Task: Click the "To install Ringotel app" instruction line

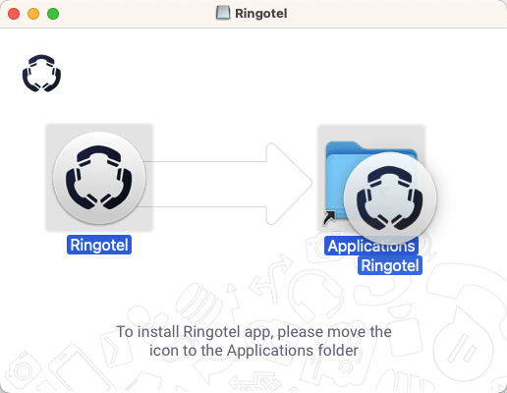Action: click(253, 331)
